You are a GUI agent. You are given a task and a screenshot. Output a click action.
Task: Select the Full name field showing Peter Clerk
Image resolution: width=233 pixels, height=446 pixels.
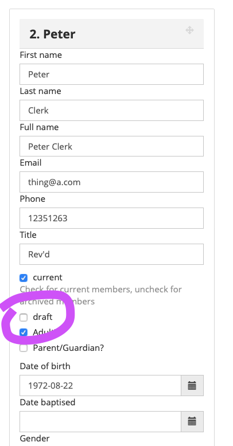click(x=112, y=146)
